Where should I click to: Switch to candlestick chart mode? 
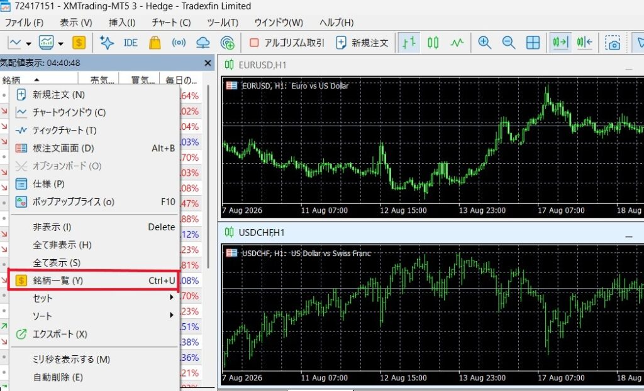click(433, 43)
